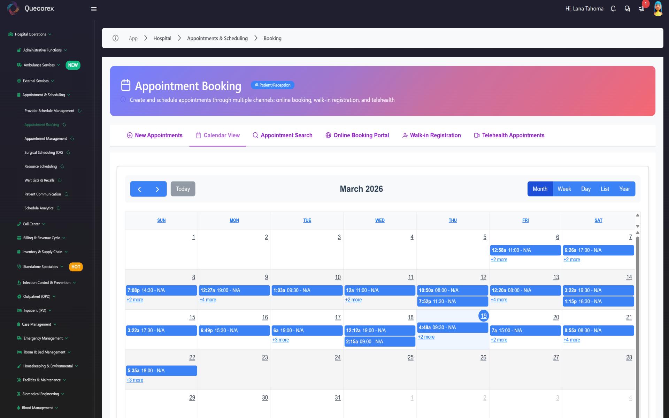Switch calendar to Week view

click(x=564, y=189)
